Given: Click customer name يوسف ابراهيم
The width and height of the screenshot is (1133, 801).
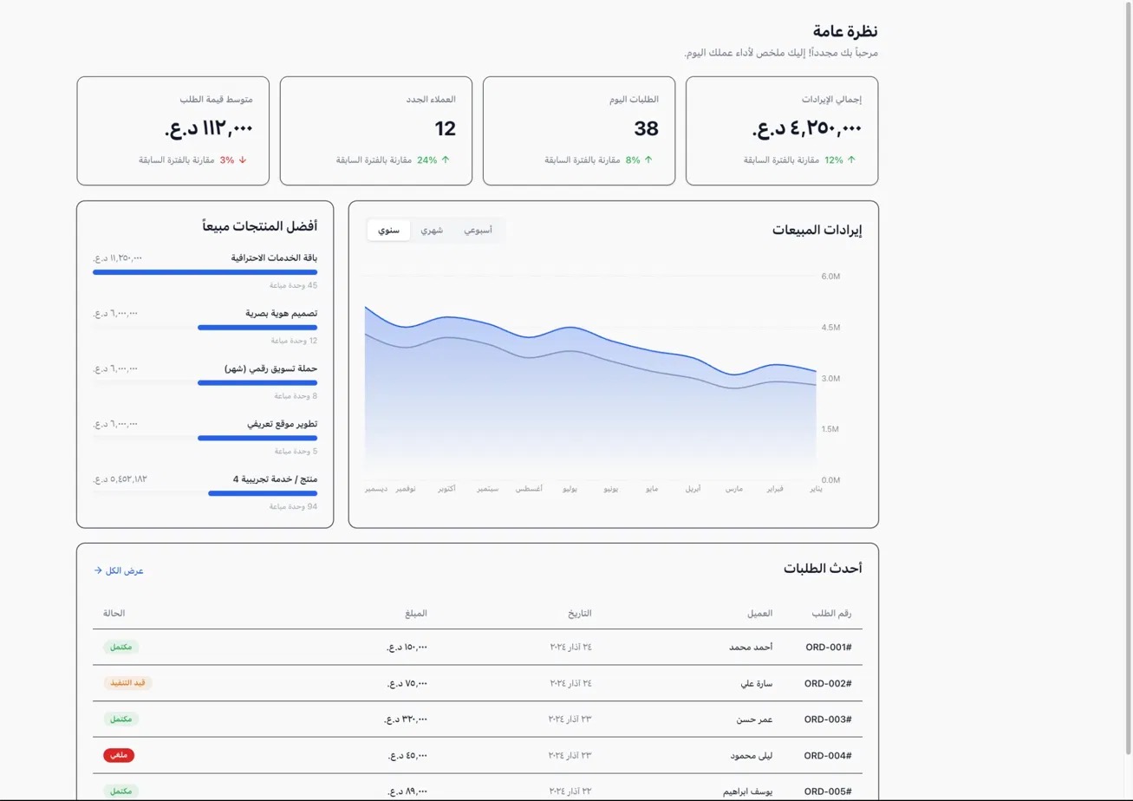Looking at the screenshot, I should 746,791.
